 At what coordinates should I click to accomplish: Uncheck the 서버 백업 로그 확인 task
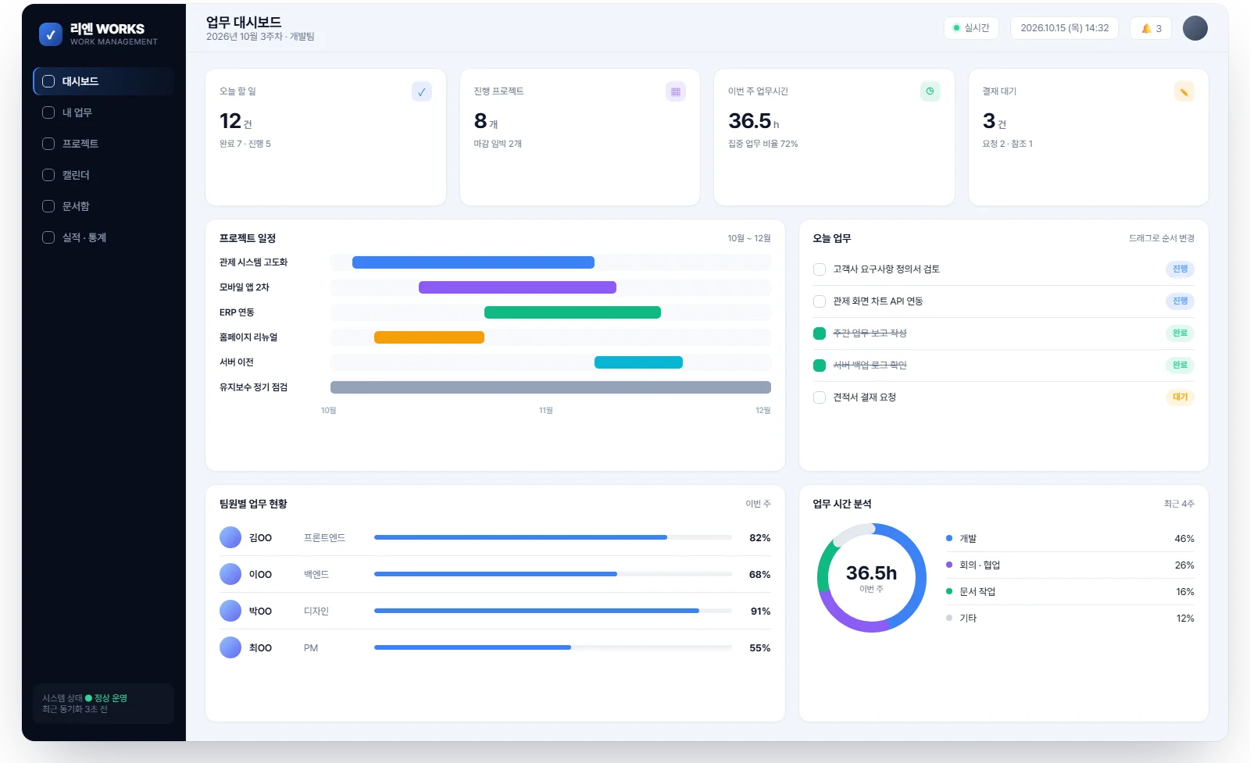coord(820,365)
